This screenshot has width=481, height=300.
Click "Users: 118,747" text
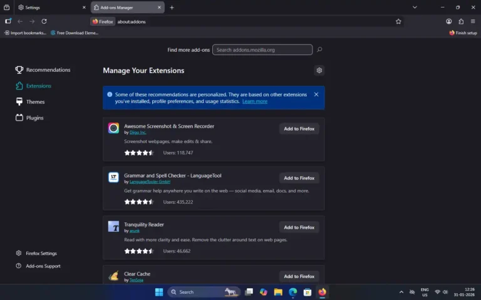(x=178, y=152)
